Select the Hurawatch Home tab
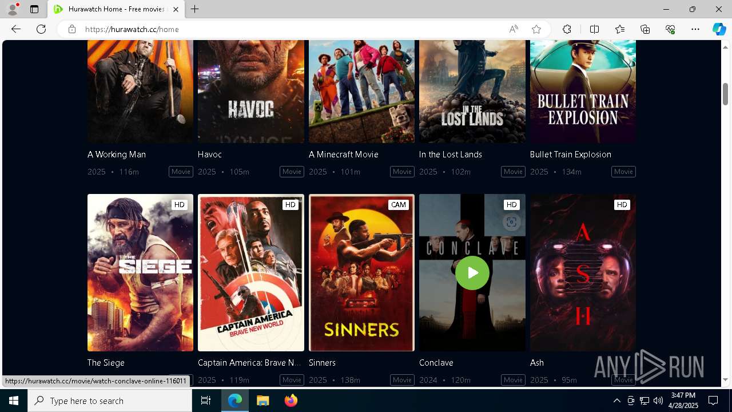Screen dimensions: 732x412 tap(116, 9)
